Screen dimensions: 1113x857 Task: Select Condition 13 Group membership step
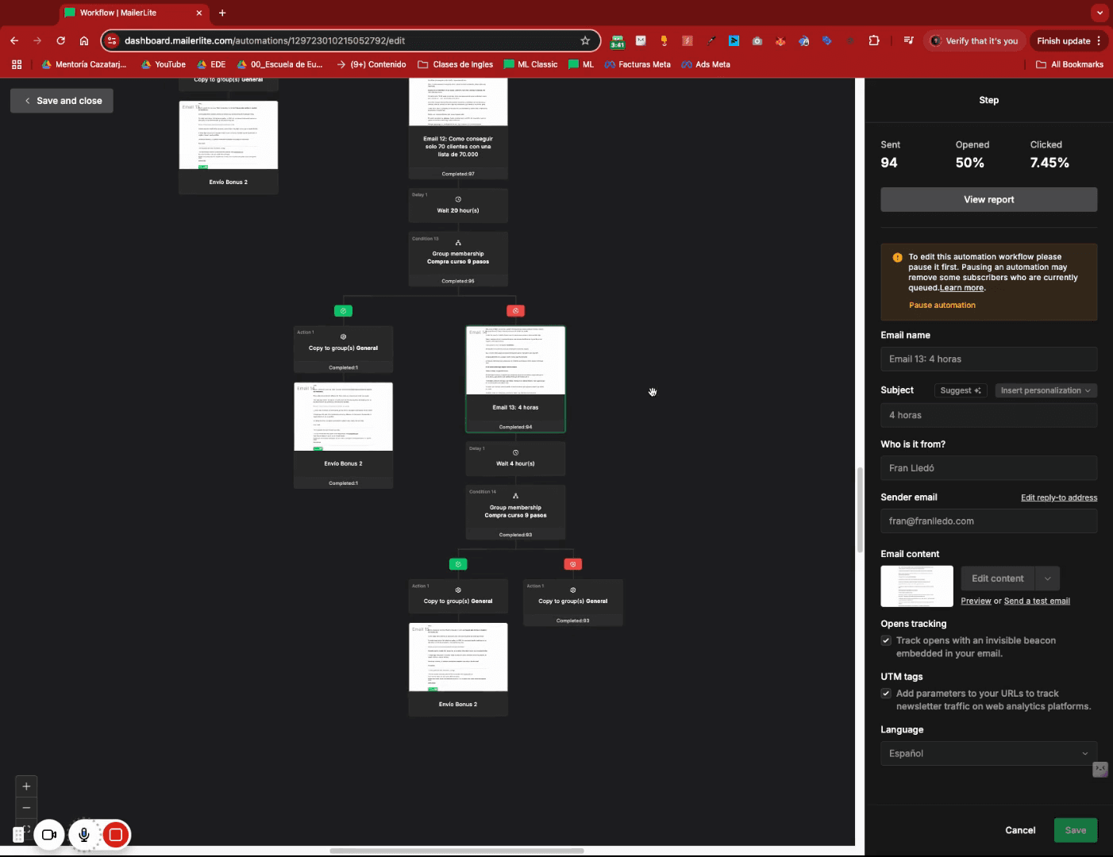click(458, 259)
